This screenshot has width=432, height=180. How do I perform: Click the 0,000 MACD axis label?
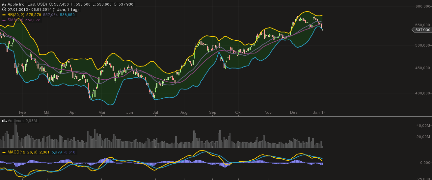[425, 163]
